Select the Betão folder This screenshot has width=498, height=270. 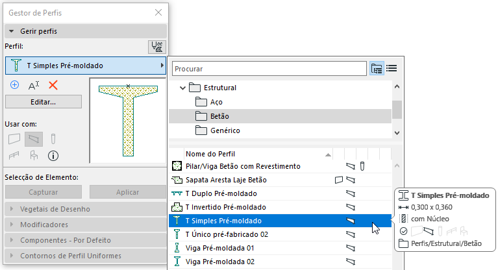(280, 116)
